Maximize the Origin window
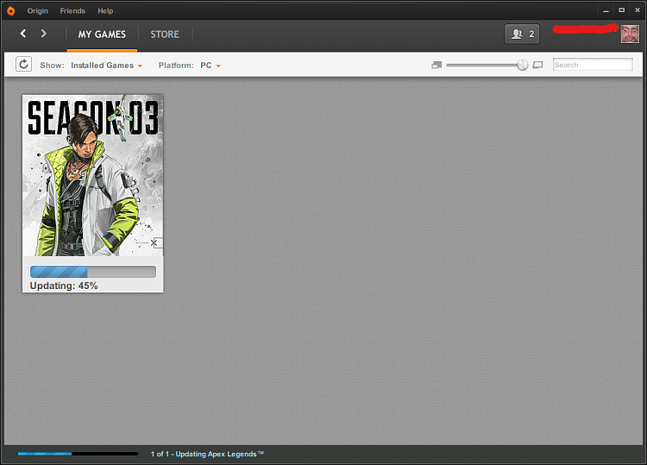The width and height of the screenshot is (647, 465). click(621, 10)
